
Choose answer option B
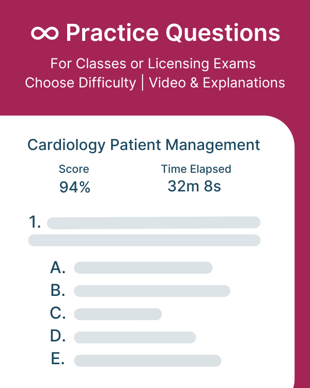(x=58, y=291)
